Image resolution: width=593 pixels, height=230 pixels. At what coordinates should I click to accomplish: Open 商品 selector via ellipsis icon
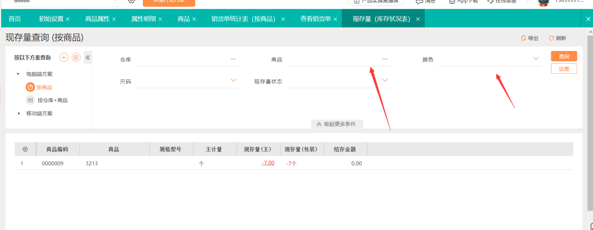coord(384,59)
